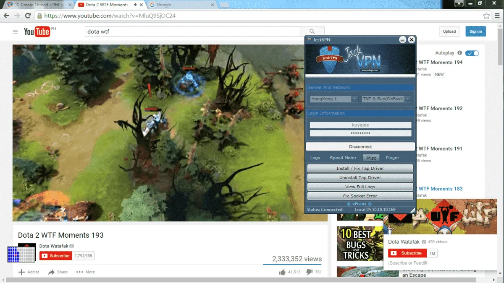This screenshot has width=504, height=283.
Task: View the green padlock site info
Action: (39, 16)
